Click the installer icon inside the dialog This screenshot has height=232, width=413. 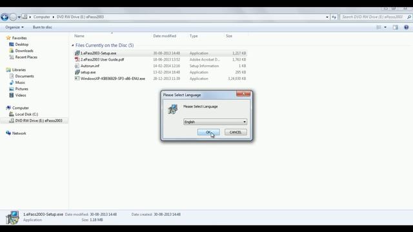pyautogui.click(x=173, y=109)
